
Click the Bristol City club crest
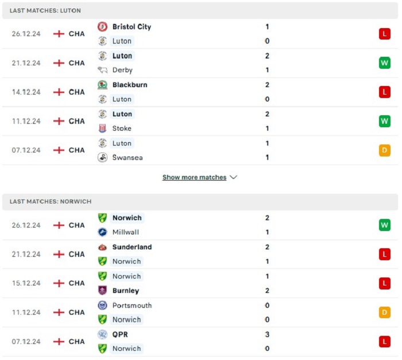pyautogui.click(x=103, y=26)
